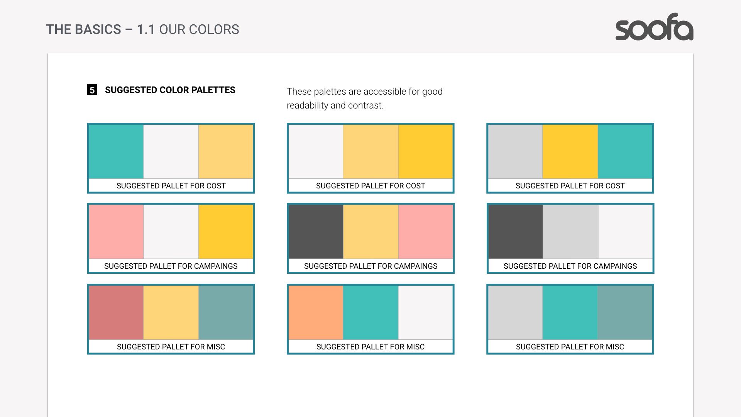Pick orange swatch in second misc palette
Image resolution: width=741 pixels, height=417 pixels.
[316, 312]
